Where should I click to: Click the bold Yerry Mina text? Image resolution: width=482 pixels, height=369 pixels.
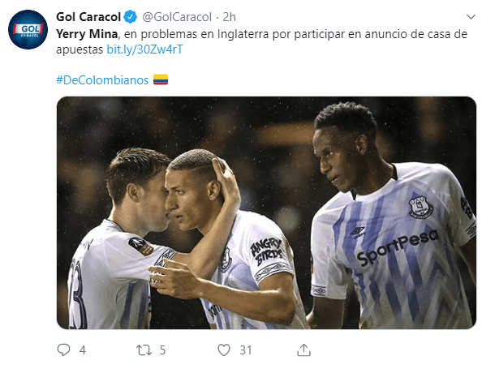click(x=87, y=34)
